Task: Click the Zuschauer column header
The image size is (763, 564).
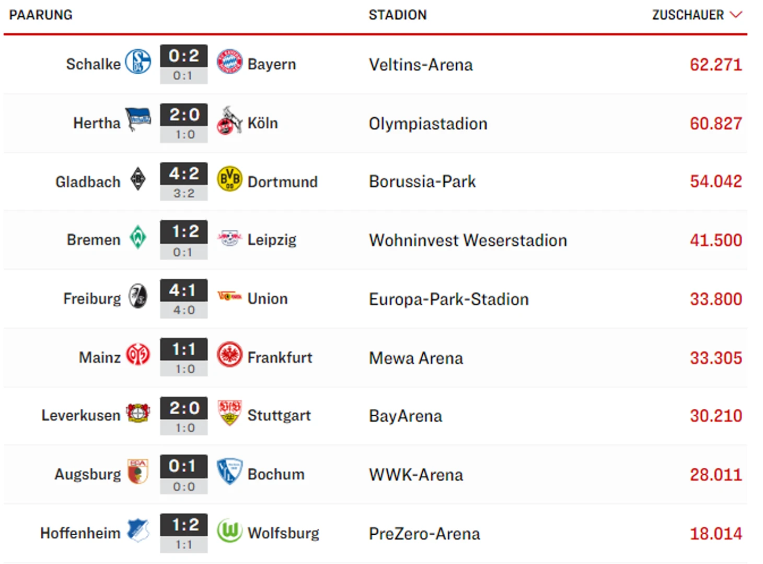Action: [x=688, y=15]
